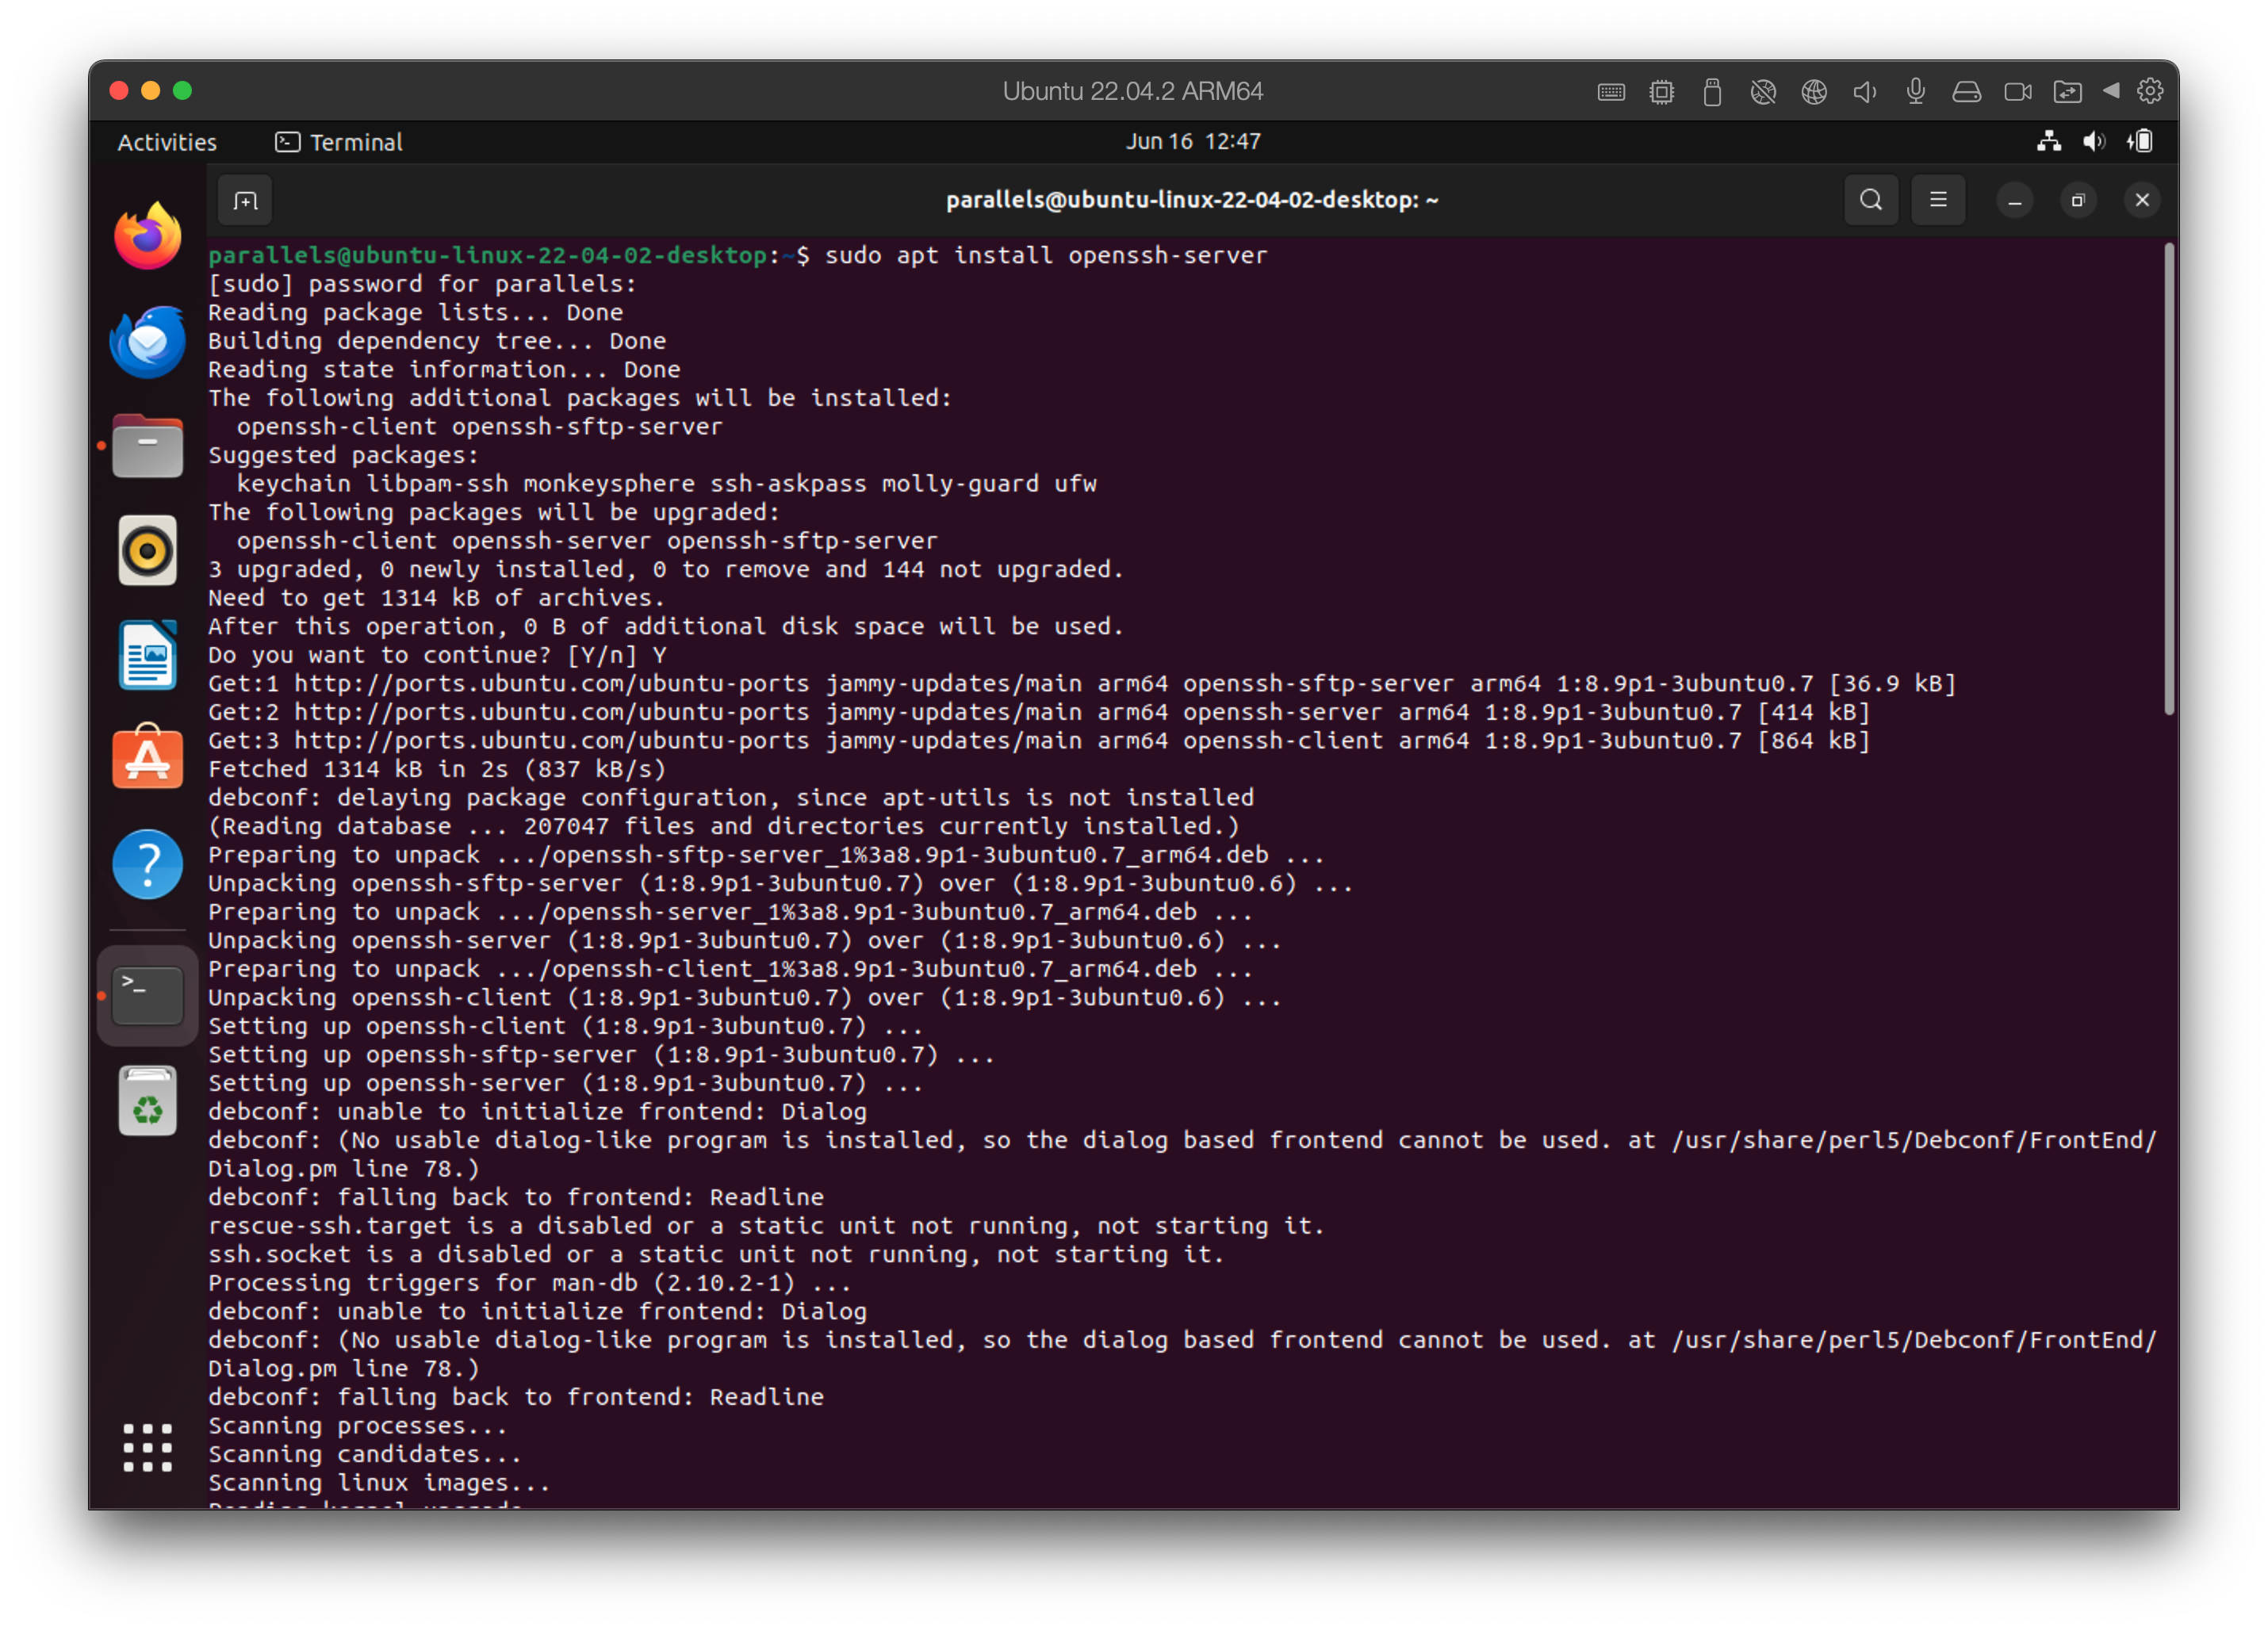The height and width of the screenshot is (1627, 2268).
Task: Restore the terminal window size
Action: pos(2078,201)
